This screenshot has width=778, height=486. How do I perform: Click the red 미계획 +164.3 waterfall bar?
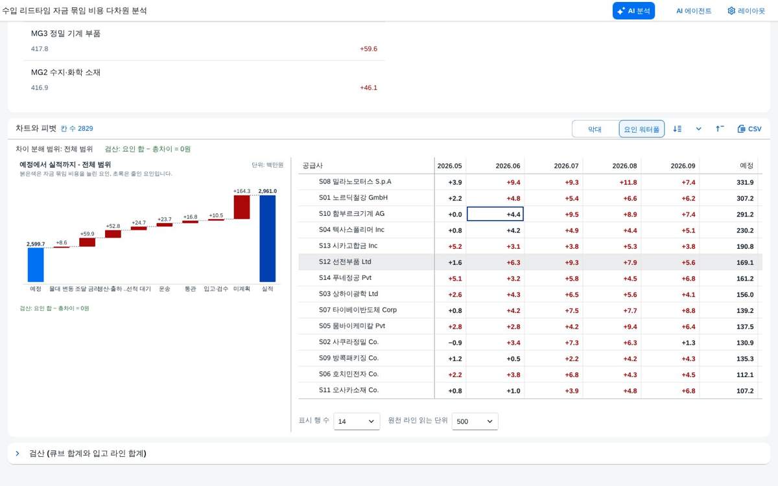click(242, 207)
